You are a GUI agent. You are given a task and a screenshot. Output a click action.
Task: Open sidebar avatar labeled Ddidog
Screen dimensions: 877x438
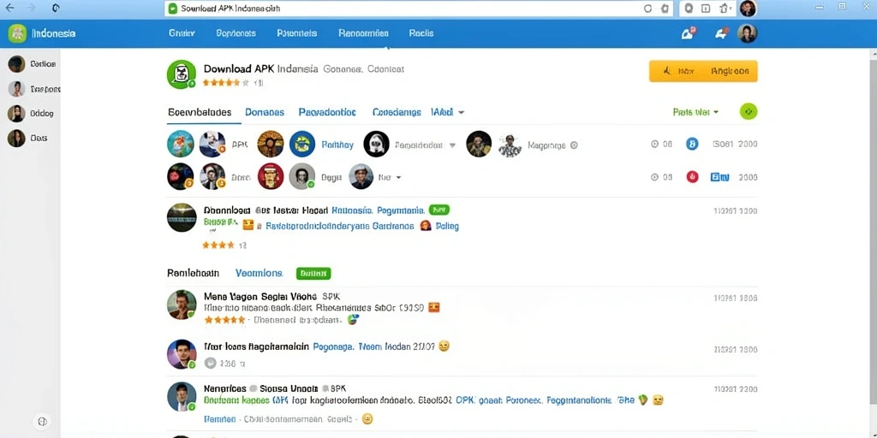17,114
